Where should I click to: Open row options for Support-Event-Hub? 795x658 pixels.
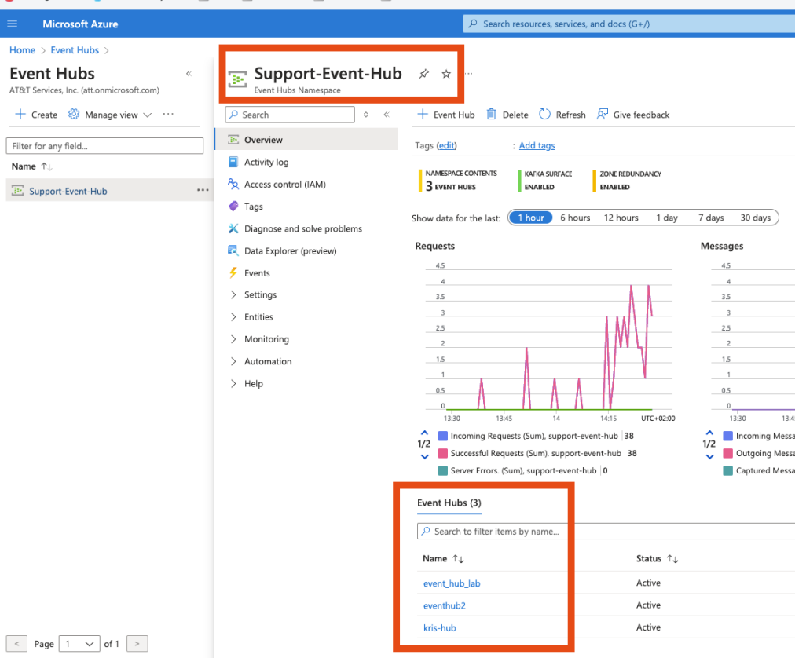tap(203, 190)
